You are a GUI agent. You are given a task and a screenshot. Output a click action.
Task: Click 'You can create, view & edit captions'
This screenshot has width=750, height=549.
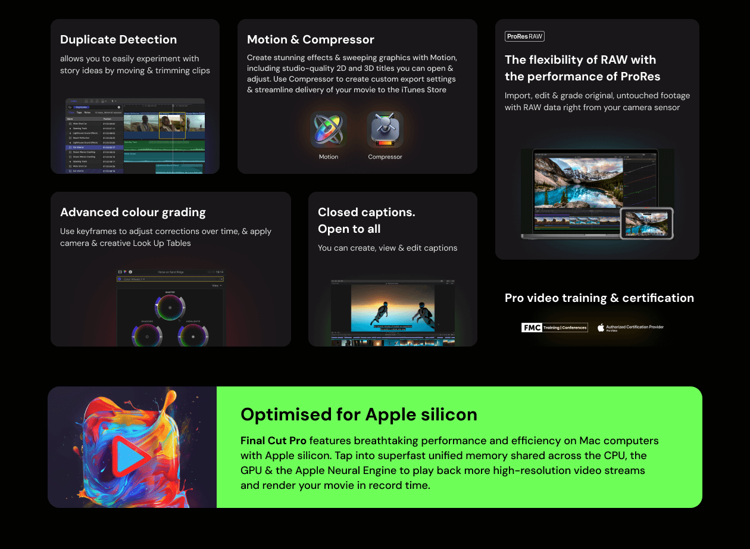tap(387, 248)
